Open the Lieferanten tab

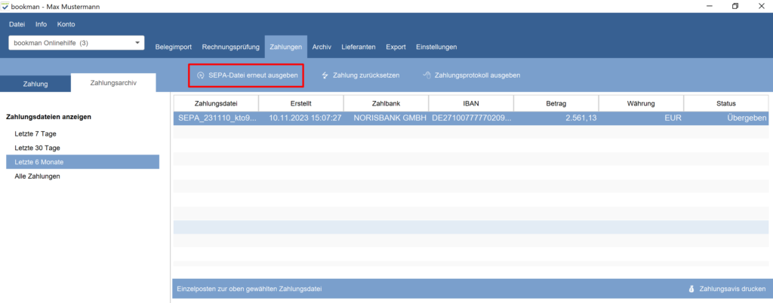(x=359, y=47)
